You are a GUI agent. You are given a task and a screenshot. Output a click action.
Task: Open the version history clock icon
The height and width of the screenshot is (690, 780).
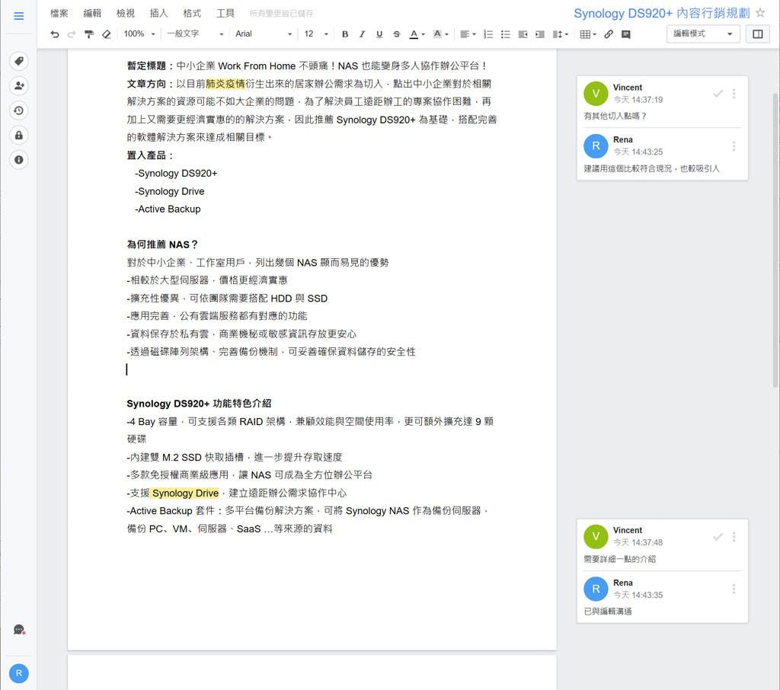[x=19, y=110]
